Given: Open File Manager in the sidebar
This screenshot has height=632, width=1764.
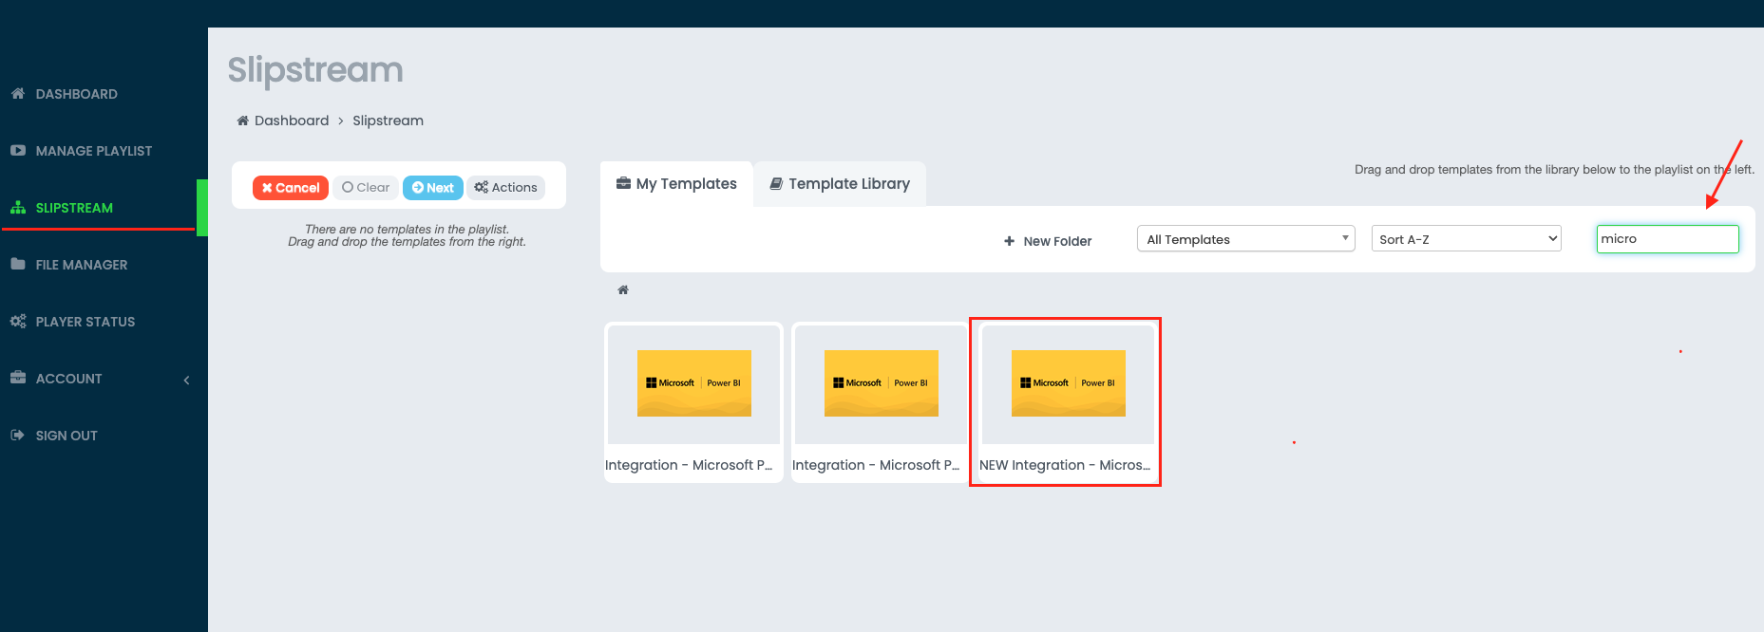Looking at the screenshot, I should 104,265.
